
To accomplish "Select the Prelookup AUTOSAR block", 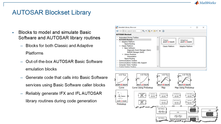I will point(122,96).
